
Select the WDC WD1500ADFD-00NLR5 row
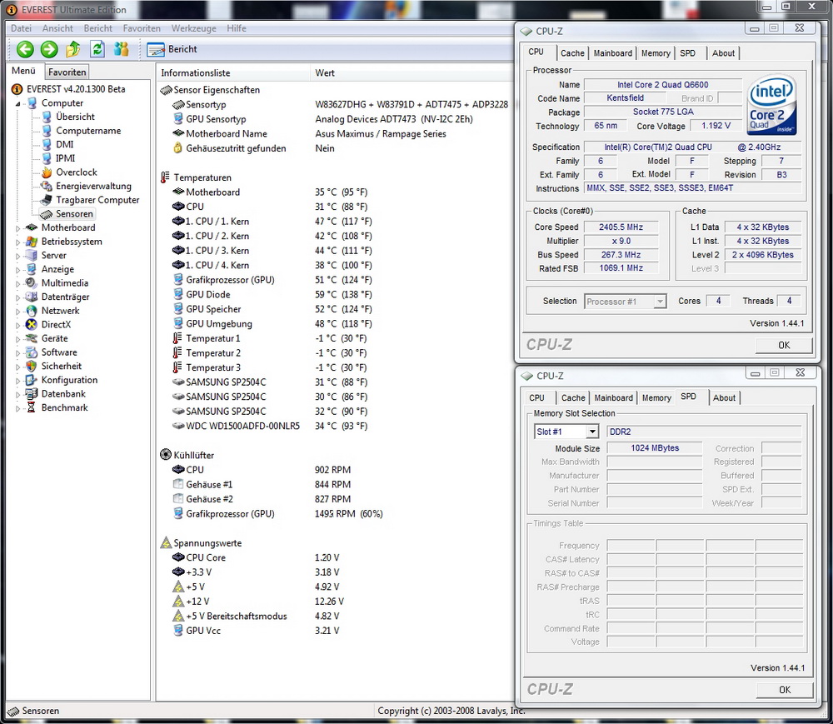tap(271, 426)
